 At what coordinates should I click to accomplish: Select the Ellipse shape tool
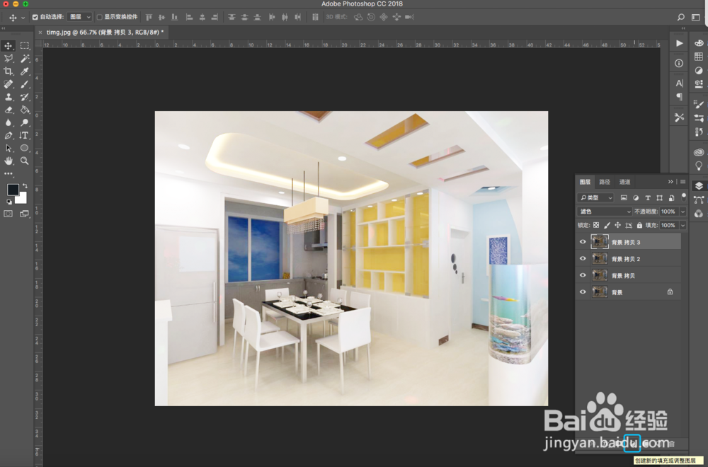tap(24, 148)
